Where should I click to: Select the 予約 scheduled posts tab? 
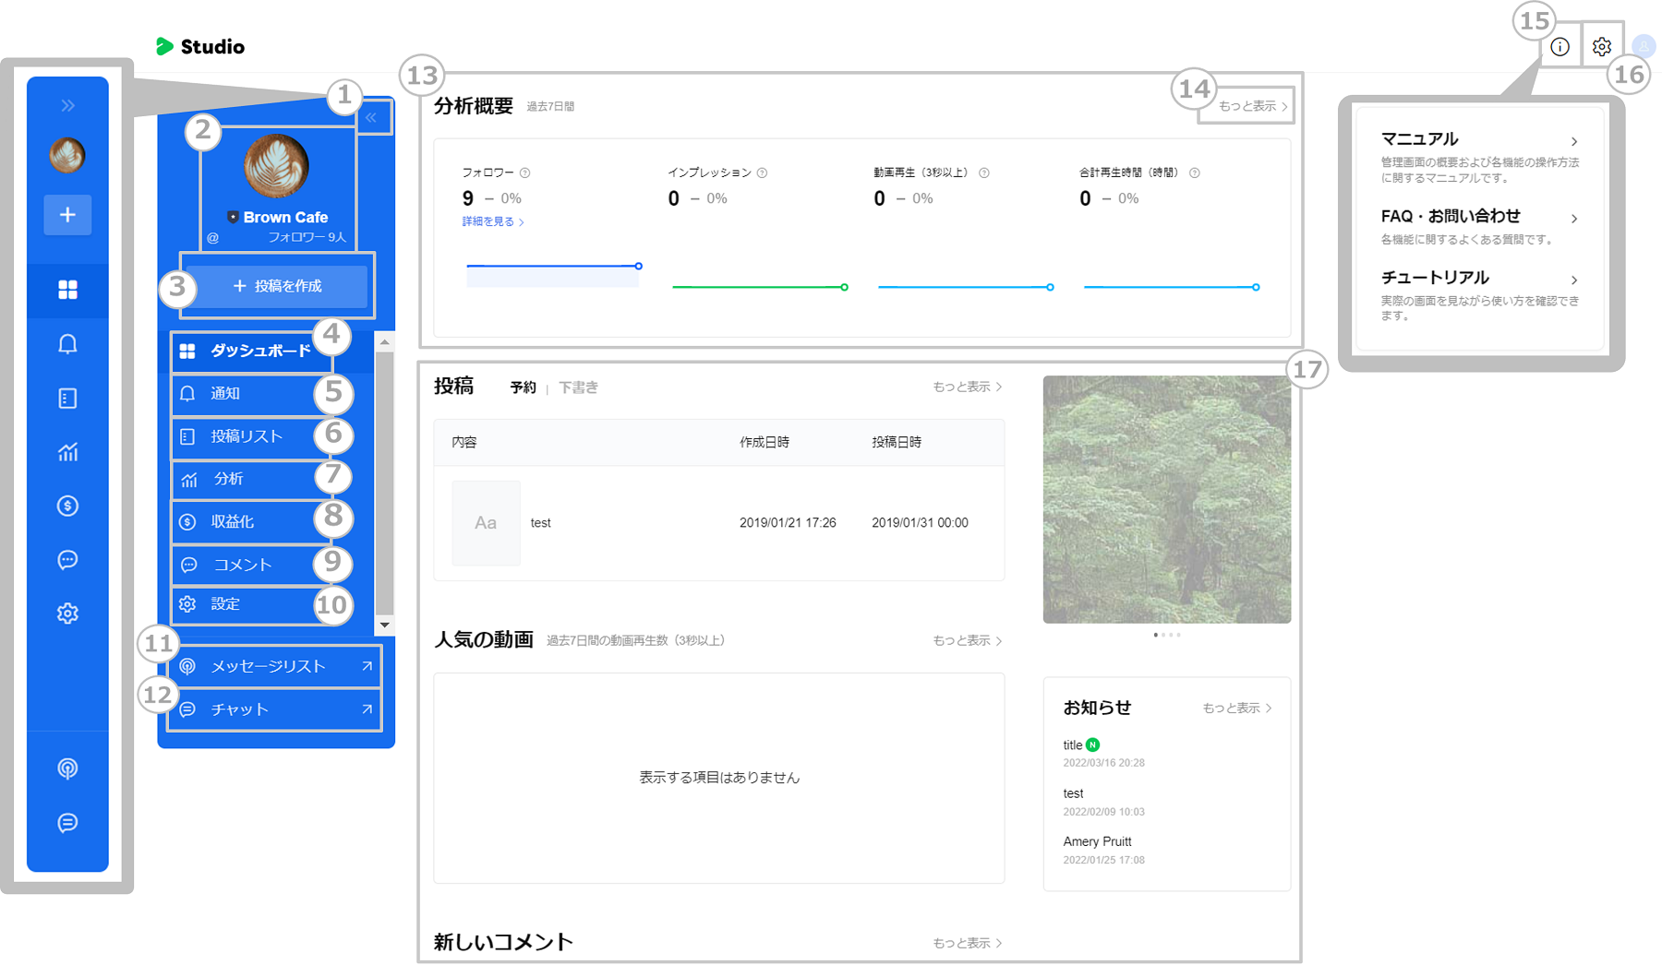pos(523,387)
